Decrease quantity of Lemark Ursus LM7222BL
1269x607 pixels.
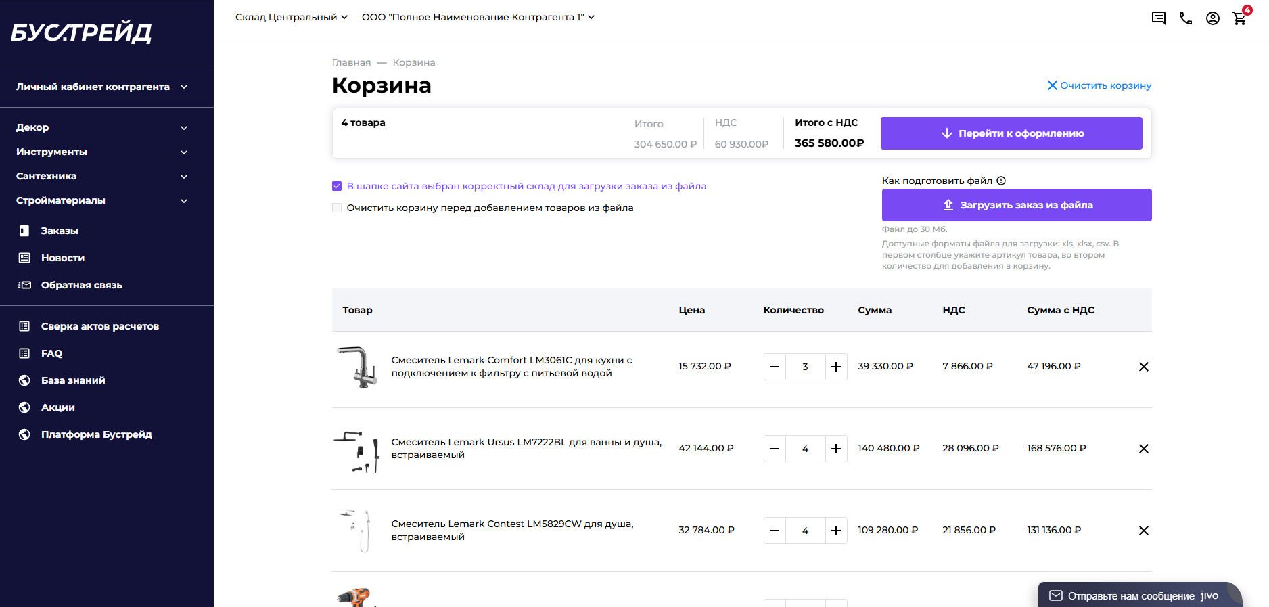775,449
